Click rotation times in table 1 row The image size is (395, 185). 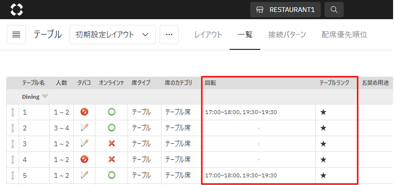pos(241,112)
